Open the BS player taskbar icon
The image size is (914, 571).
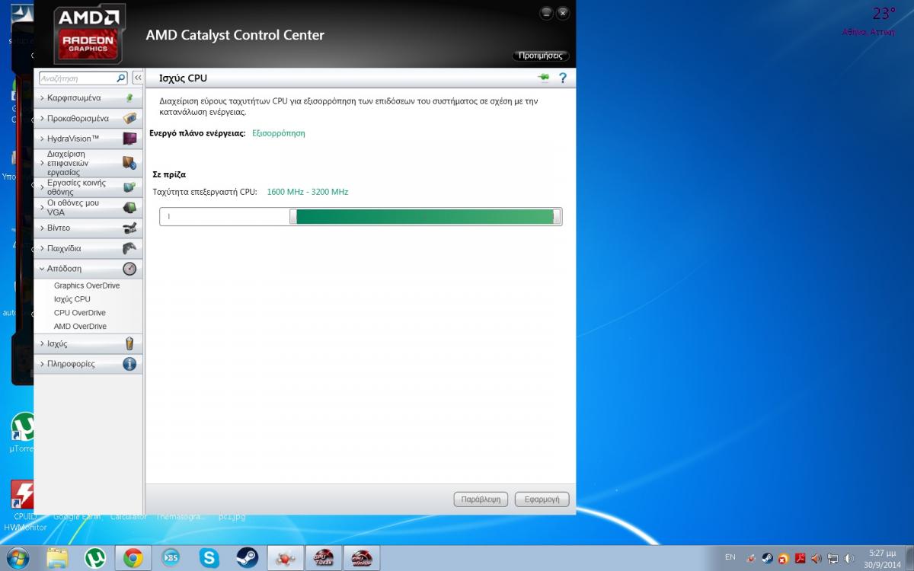(x=171, y=558)
